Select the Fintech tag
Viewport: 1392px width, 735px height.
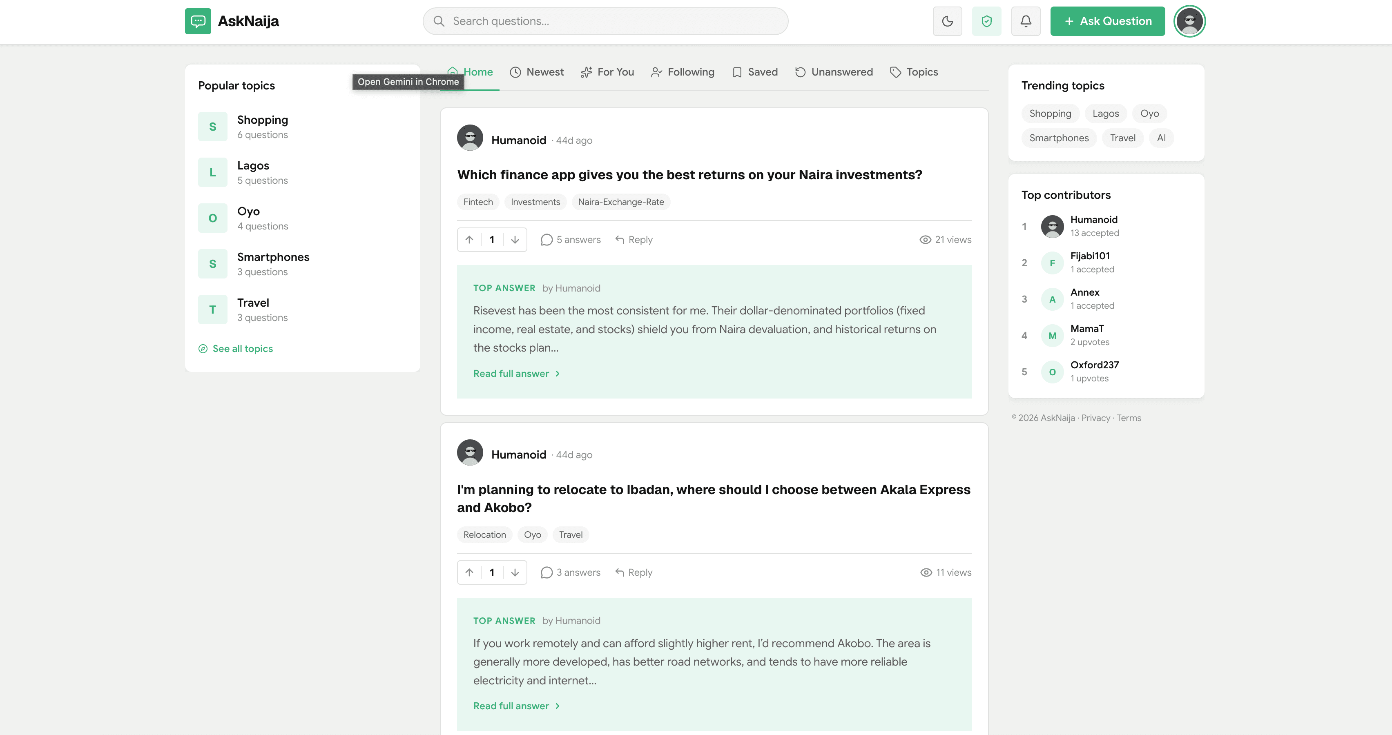478,202
